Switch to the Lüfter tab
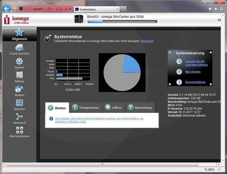The height and width of the screenshot is (174, 227). coord(114,108)
